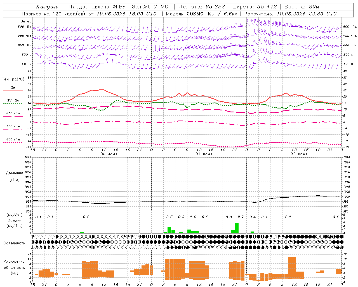Click the "1.9" precipitation amount value
Screen dimensions: 358x287
(x=193, y=217)
